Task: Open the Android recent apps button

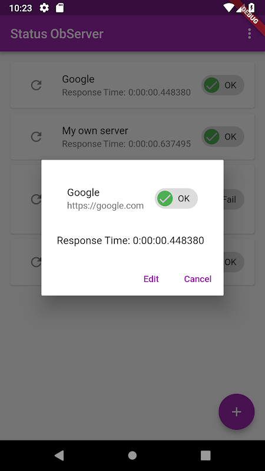Action: tap(206, 455)
